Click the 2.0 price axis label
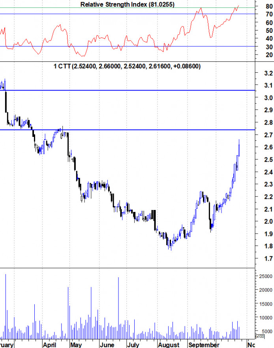The width and height of the screenshot is (274, 348). (x=268, y=221)
